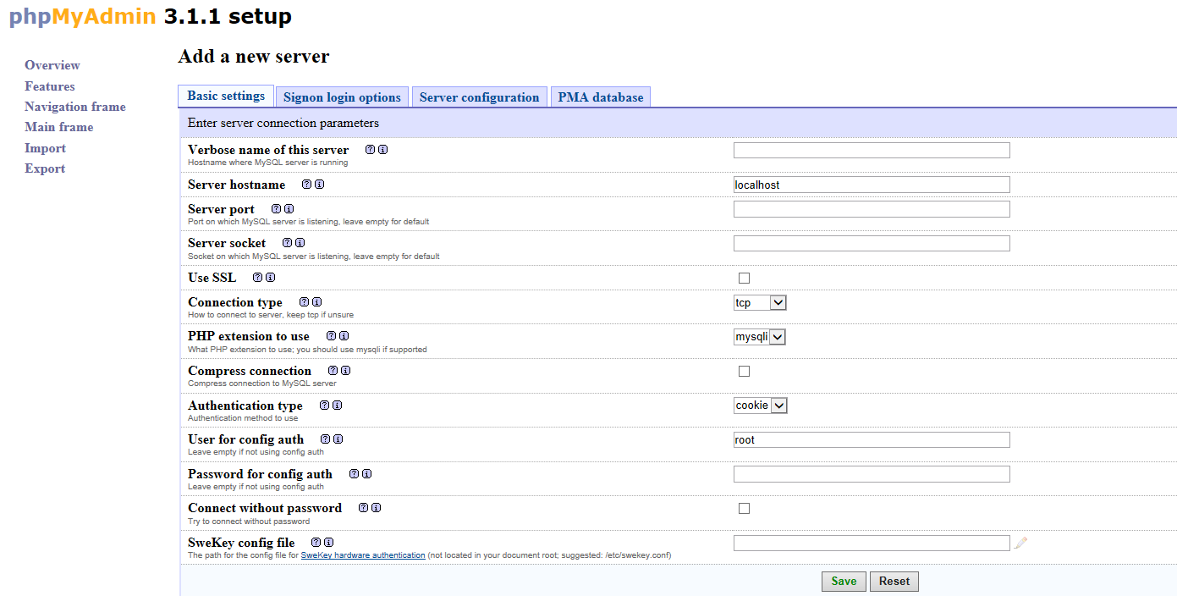Viewport: 1177px width, 596px height.
Task: Click the Save button
Action: pos(844,581)
